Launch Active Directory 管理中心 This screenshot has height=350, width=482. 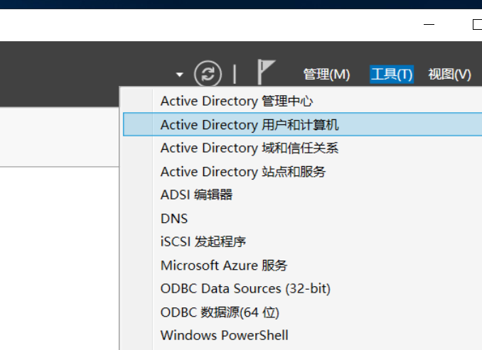click(x=302, y=101)
